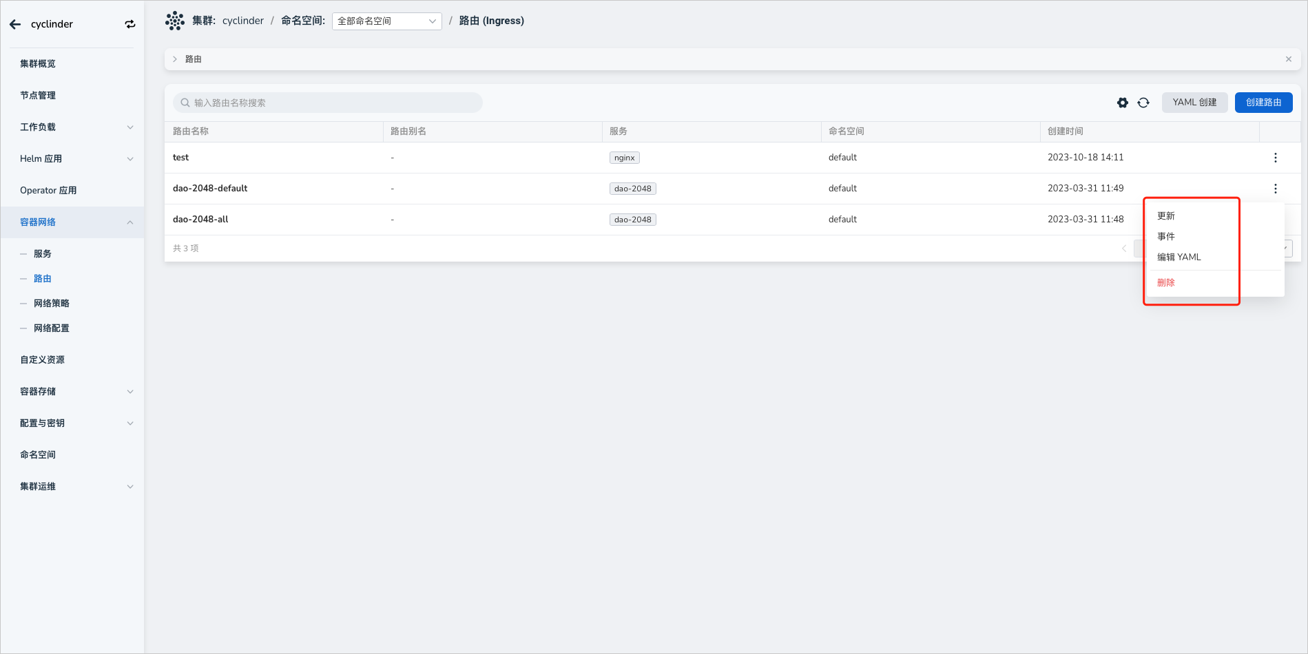This screenshot has width=1308, height=654.
Task: Open 自定义资源 in the sidebar
Action: [x=43, y=360]
